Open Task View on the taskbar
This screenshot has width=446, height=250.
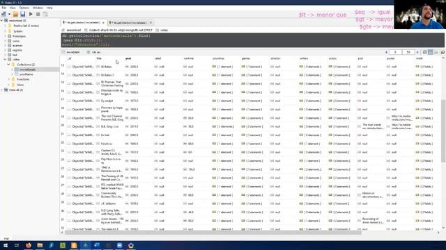[x=17, y=245]
